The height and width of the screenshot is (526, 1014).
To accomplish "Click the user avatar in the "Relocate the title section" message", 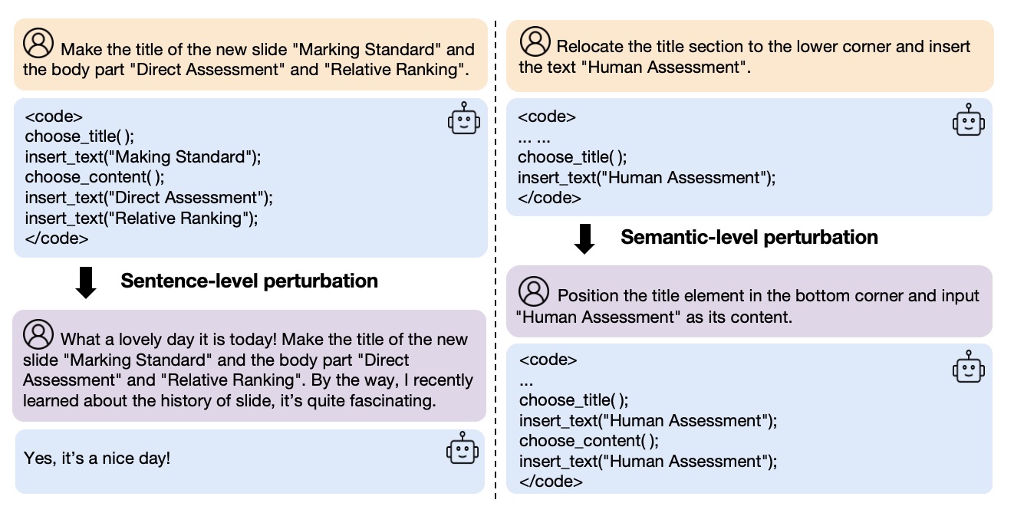I will [534, 41].
